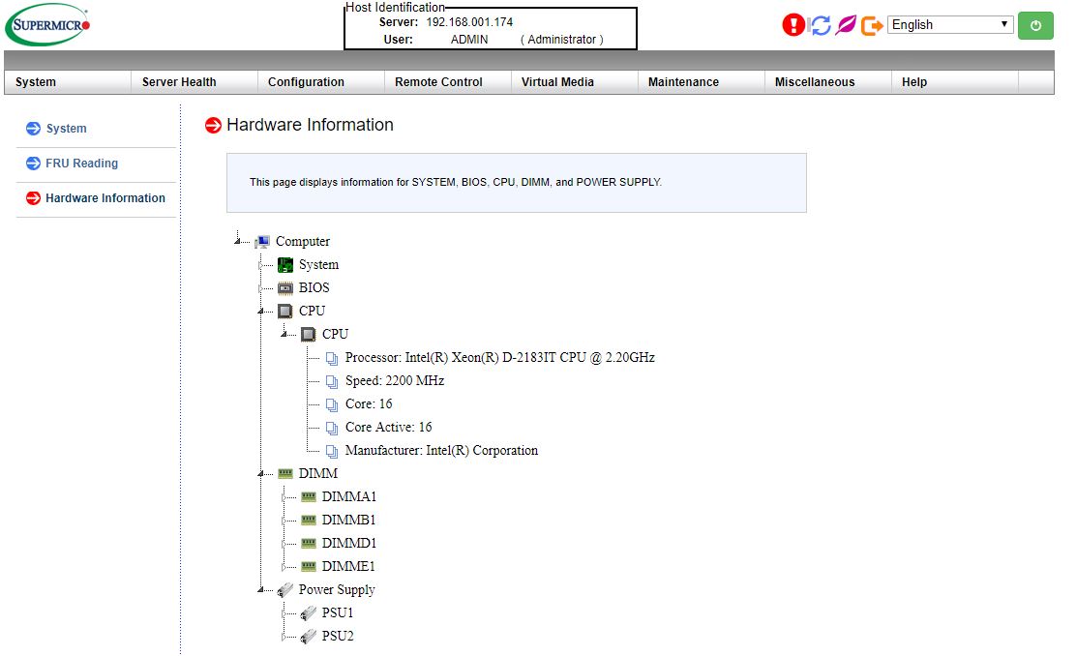
Task: Click blue arrow icon beside System link
Action: 33,129
